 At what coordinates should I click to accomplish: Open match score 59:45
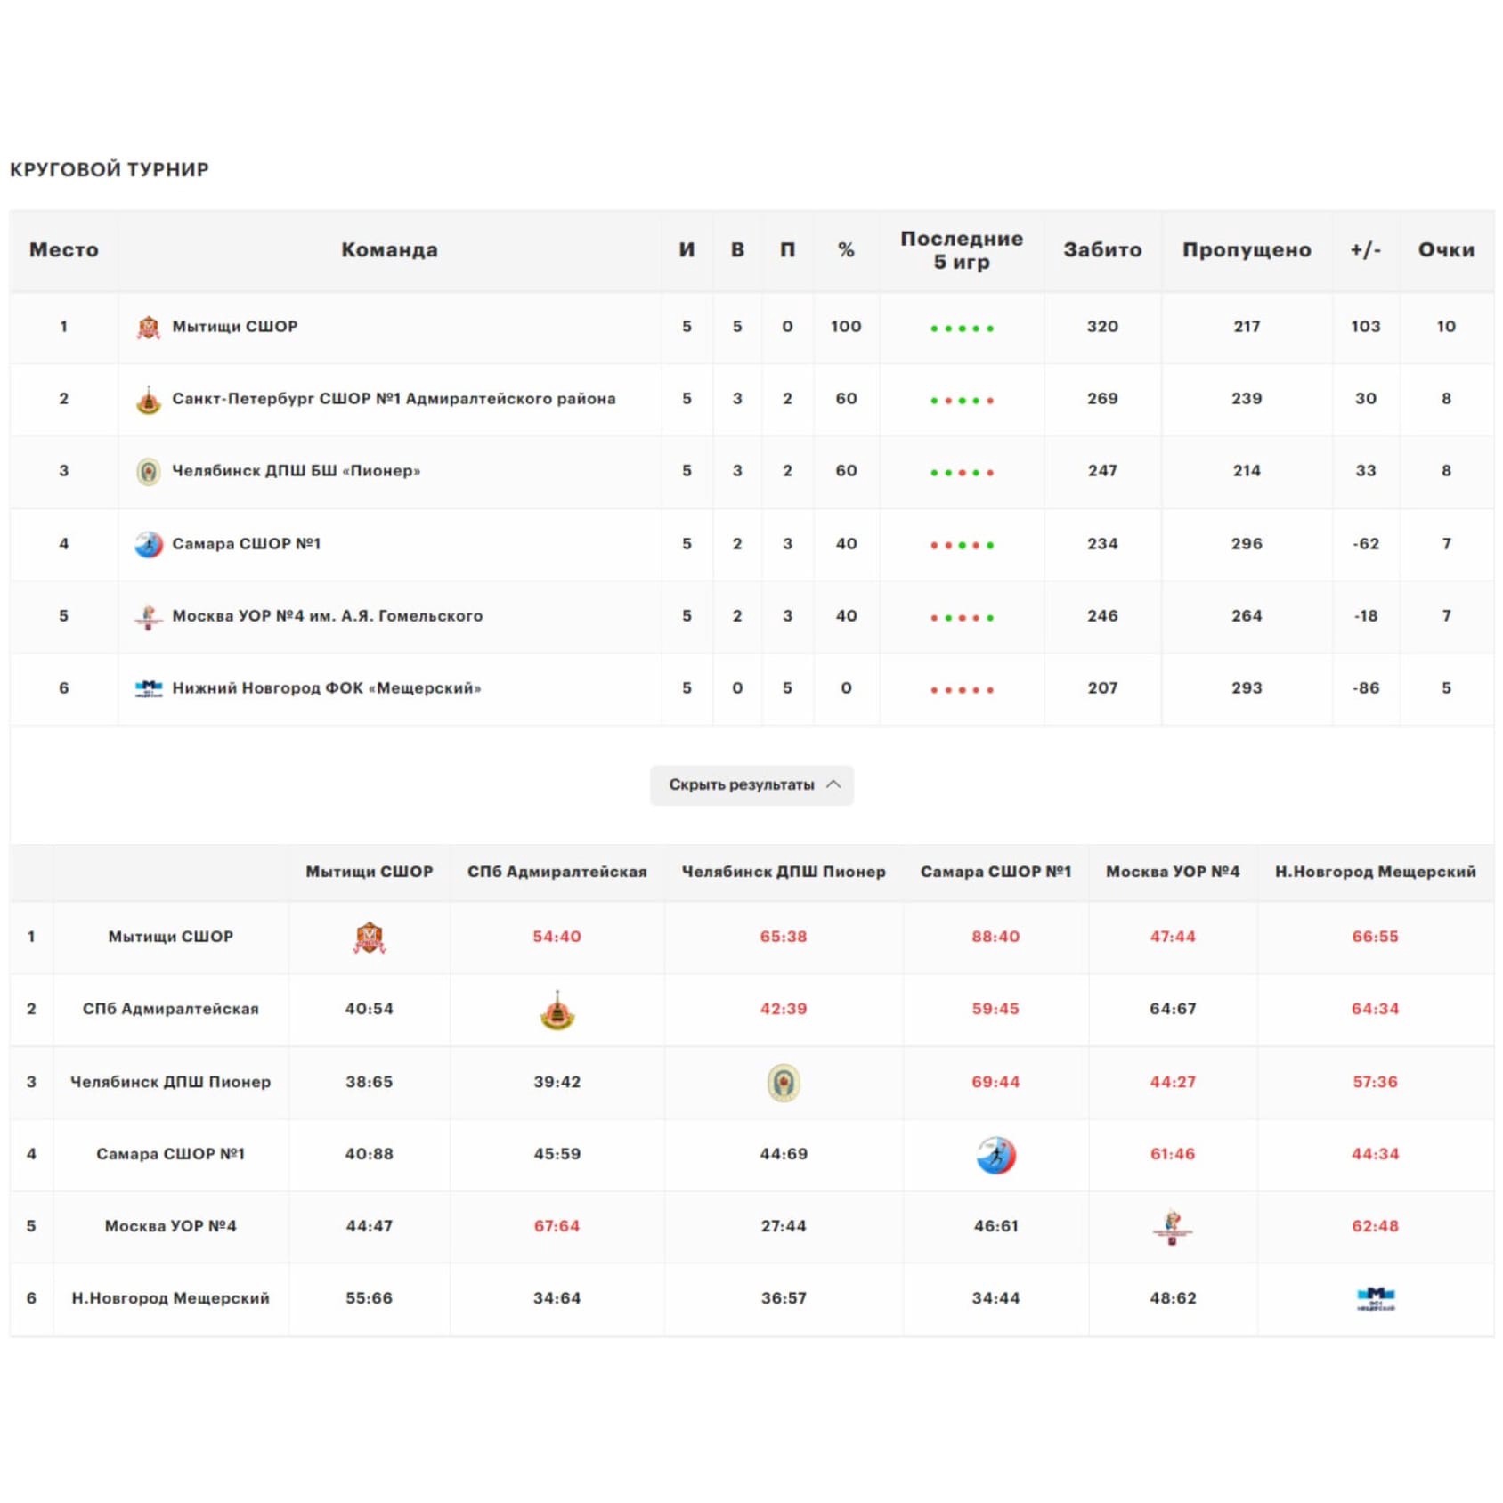coord(995,1009)
